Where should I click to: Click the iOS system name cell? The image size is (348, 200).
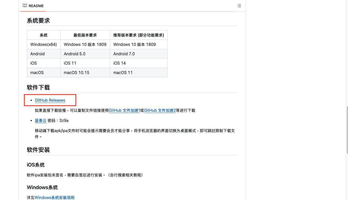(44, 63)
